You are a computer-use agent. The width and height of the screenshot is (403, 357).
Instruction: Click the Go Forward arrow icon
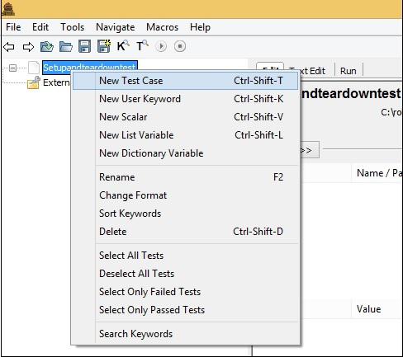[28, 46]
